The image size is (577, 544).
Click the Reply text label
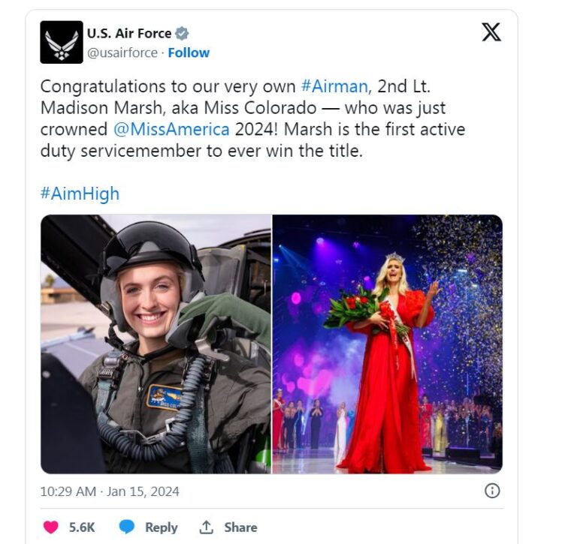[x=161, y=527]
